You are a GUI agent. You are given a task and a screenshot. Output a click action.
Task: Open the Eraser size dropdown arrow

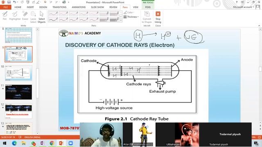[x=25, y=22]
